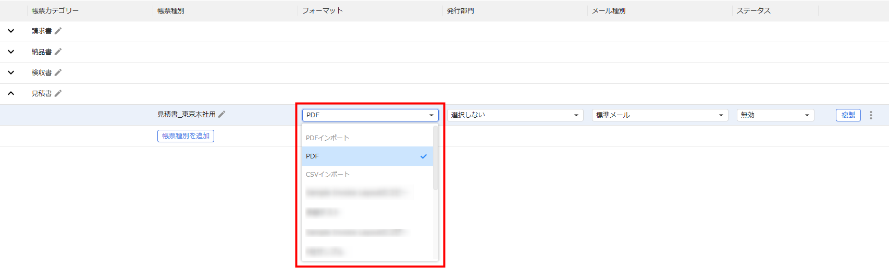The height and width of the screenshot is (271, 889).
Task: Click the pencil icon next to 見積書
Action: (x=58, y=93)
